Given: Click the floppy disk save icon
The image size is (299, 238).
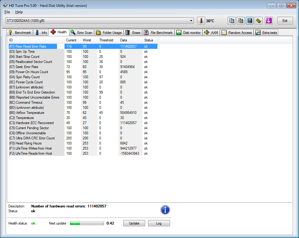Looking at the screenshot, I should coord(250,21).
